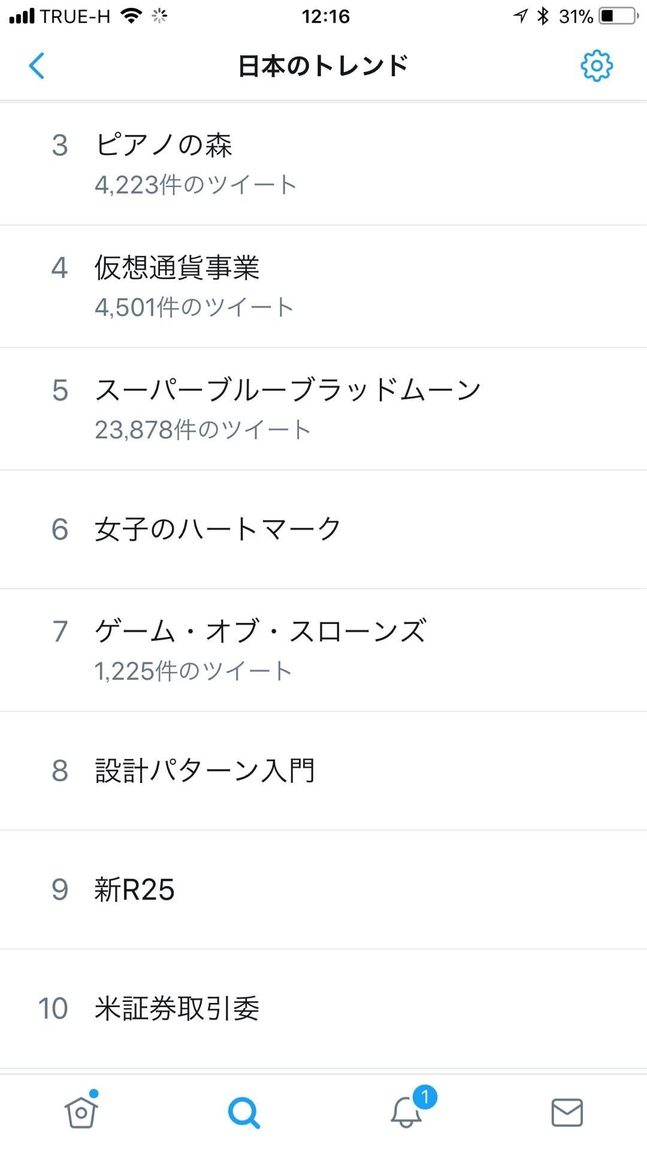This screenshot has width=647, height=1151.
Task: Tap the 23,878件のツイート count
Action: [202, 430]
